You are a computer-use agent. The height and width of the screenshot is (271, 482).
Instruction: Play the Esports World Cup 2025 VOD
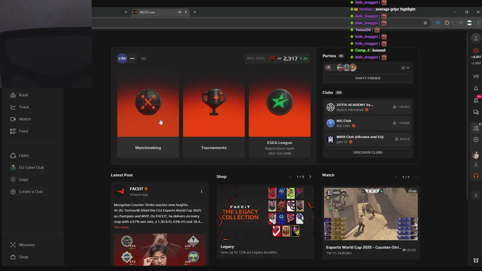click(x=371, y=214)
